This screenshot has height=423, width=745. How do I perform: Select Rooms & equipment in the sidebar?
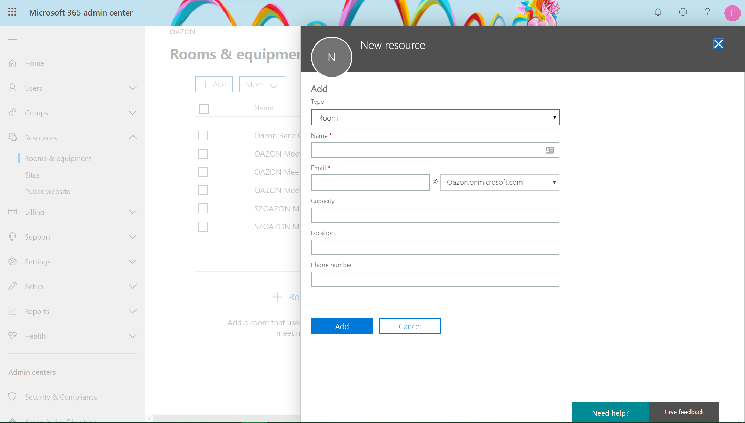[58, 158]
